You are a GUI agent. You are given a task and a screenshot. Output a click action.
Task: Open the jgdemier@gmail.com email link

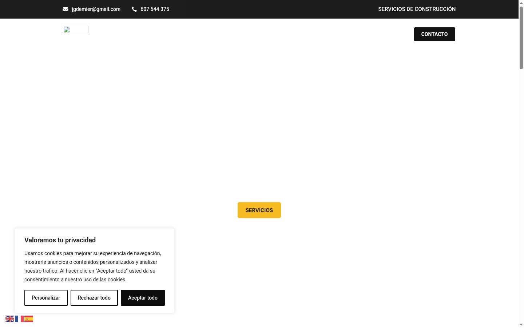tap(96, 9)
